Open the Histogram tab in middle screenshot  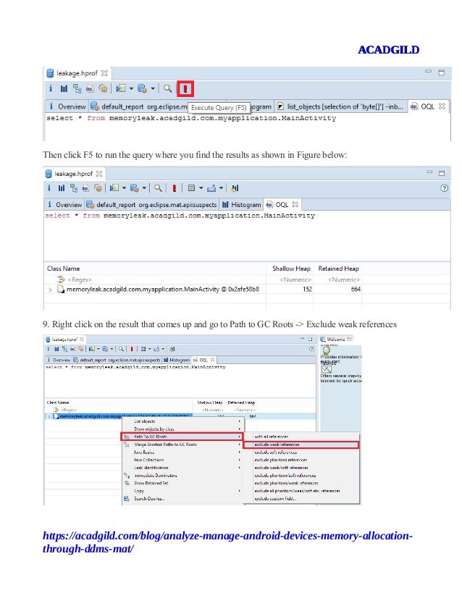(241, 205)
